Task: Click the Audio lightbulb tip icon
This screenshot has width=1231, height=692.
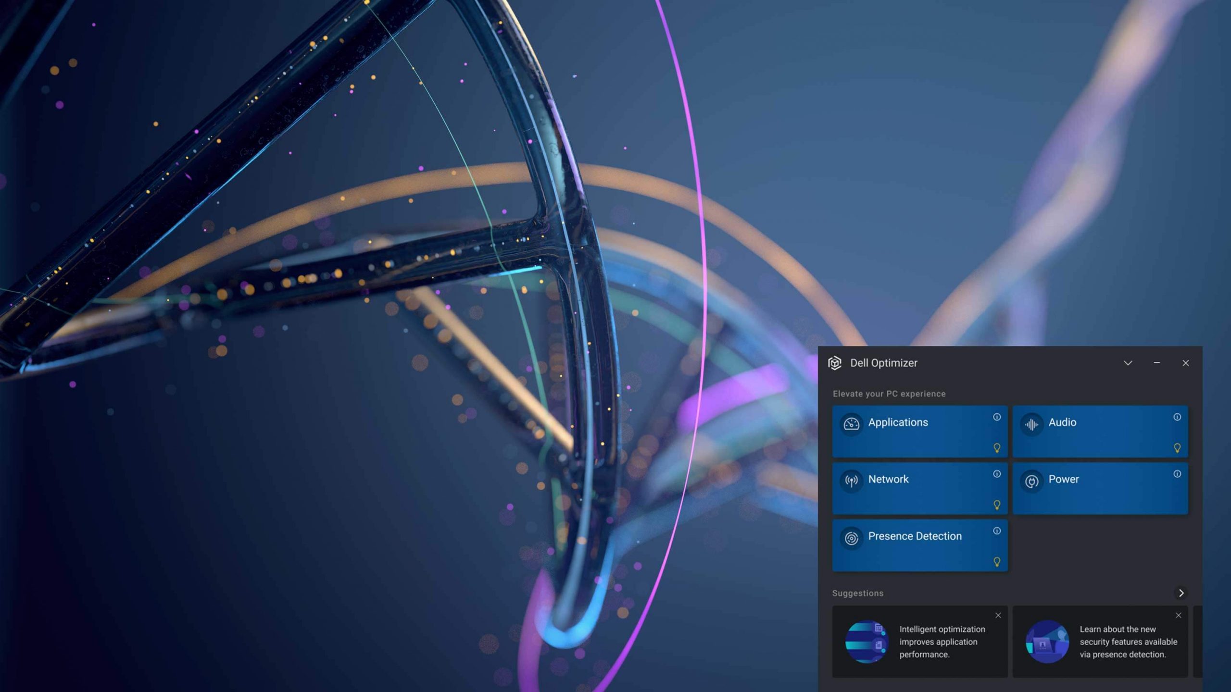Action: point(1177,448)
